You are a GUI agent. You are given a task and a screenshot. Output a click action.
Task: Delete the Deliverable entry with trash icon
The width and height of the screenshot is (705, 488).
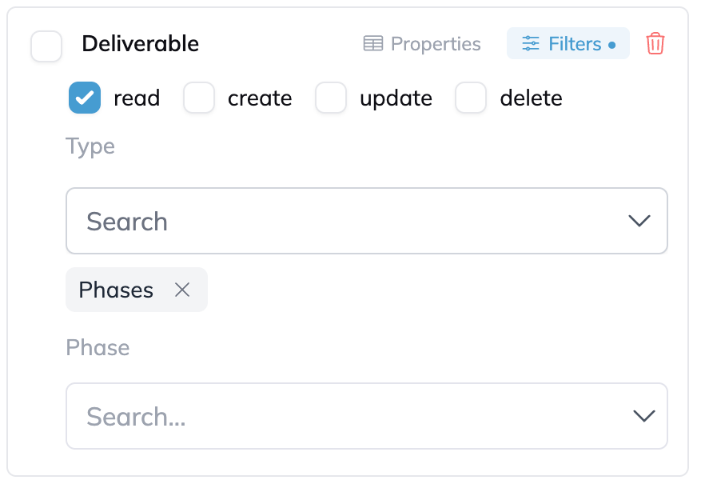coord(655,44)
